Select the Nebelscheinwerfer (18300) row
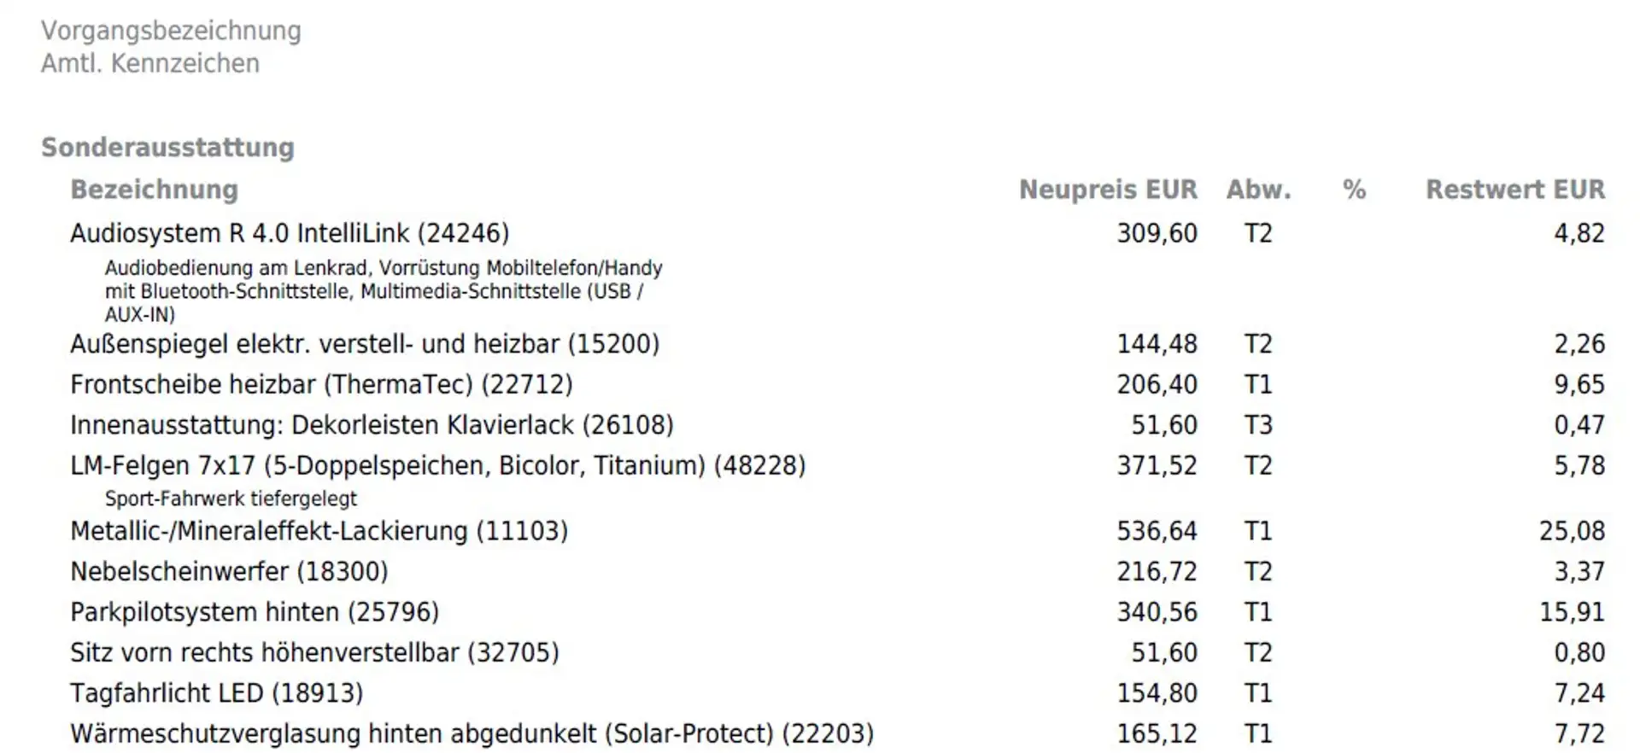Viewport: 1640px width, 753px height. 229,572
